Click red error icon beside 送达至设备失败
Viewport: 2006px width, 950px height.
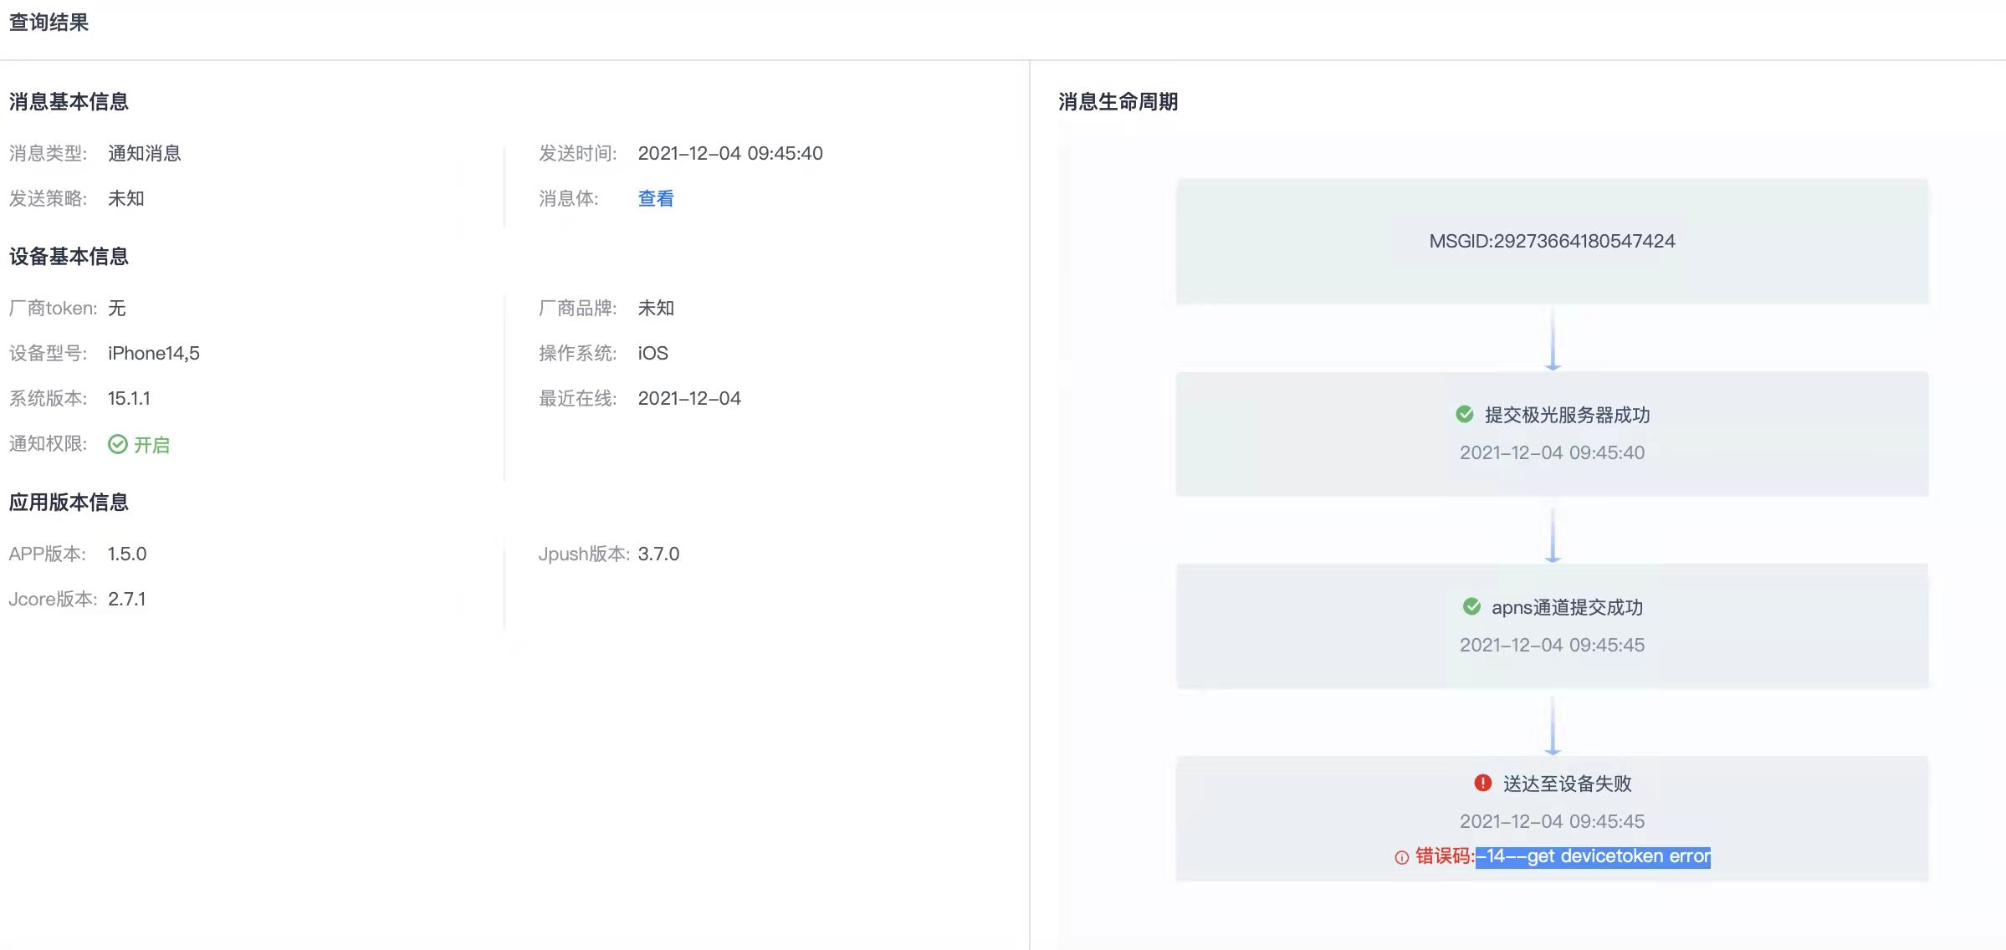pyautogui.click(x=1482, y=783)
